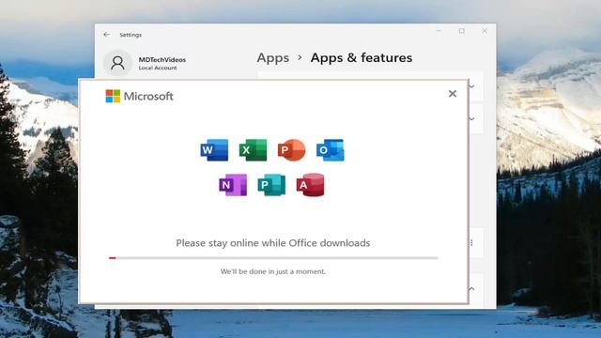The image size is (601, 338).
Task: Click the red Access icon
Action: [x=311, y=185]
